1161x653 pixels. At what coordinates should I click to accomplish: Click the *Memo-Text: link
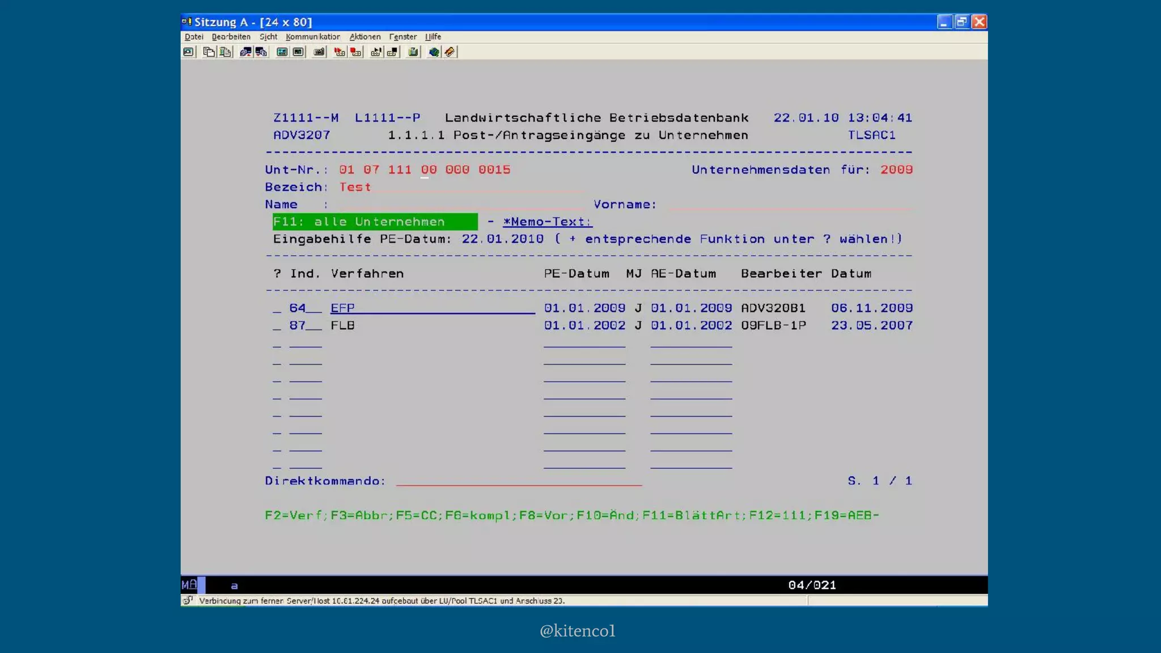[547, 222]
